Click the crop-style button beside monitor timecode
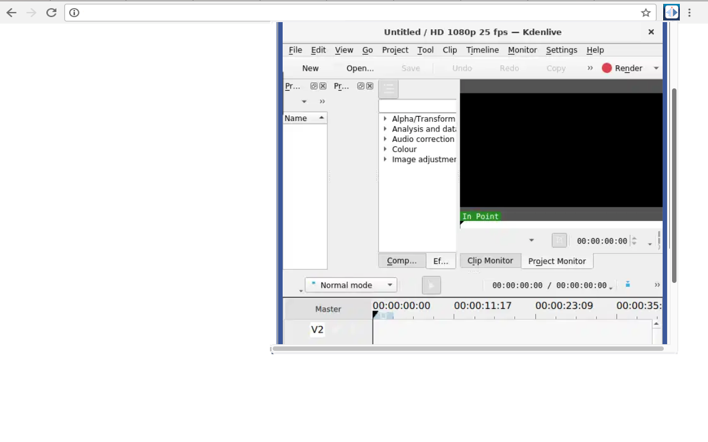Image resolution: width=708 pixels, height=442 pixels. click(559, 240)
